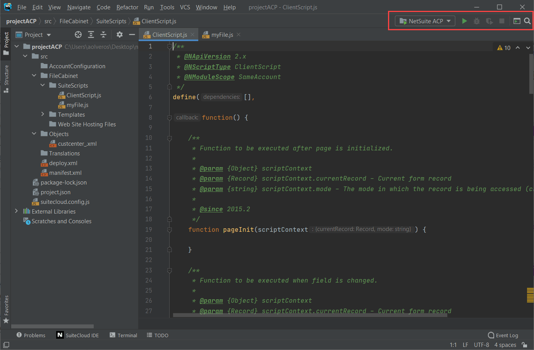Close the ClientScript.js editor tab
This screenshot has height=350, width=534.
point(192,34)
